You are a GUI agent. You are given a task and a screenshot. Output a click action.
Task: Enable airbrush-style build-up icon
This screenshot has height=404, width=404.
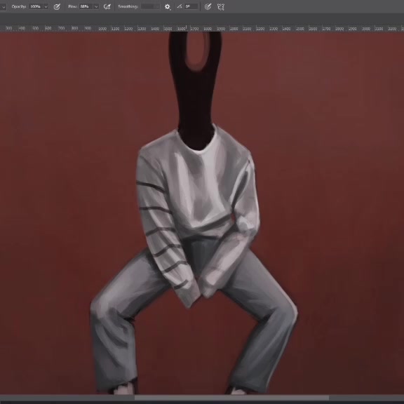(107, 7)
